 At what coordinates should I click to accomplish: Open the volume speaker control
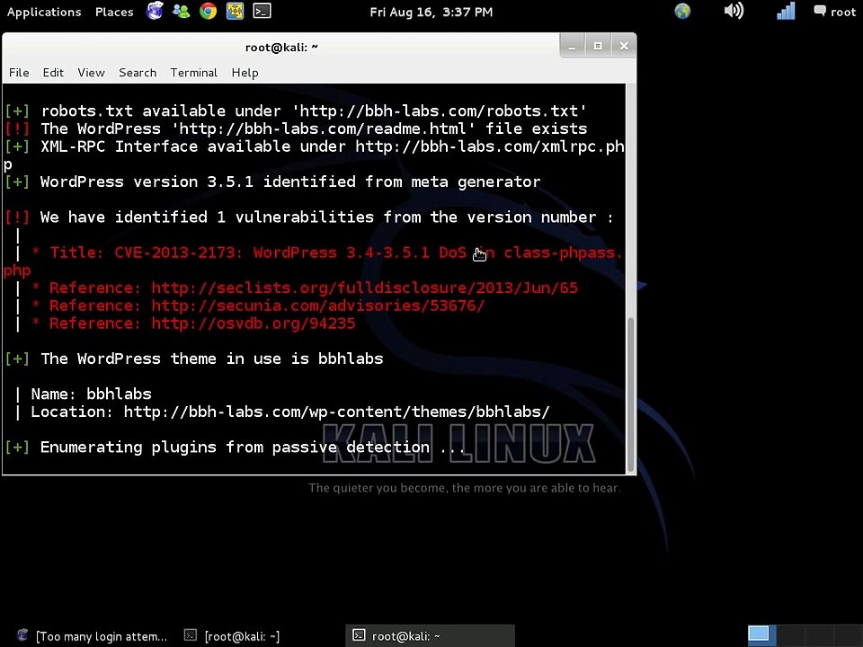[734, 11]
